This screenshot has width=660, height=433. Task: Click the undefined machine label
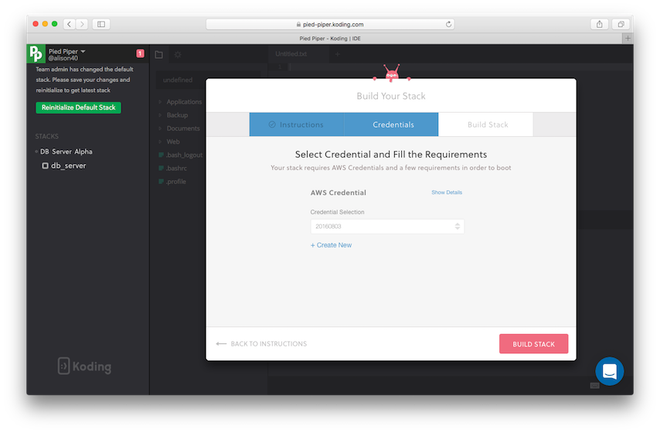[178, 80]
